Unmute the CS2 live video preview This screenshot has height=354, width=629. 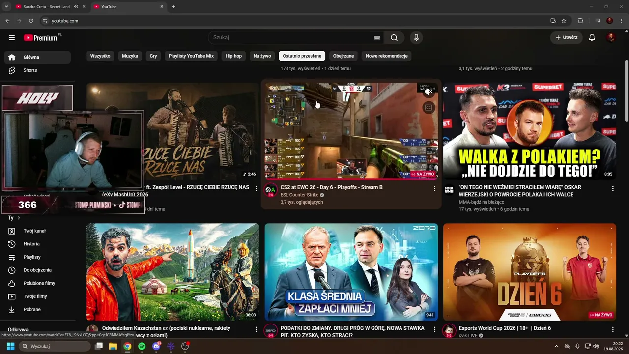coord(429,92)
